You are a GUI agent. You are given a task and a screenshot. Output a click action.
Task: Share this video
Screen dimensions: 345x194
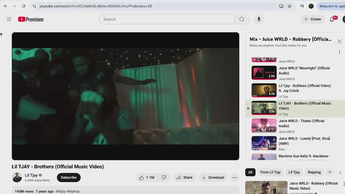pyautogui.click(x=184, y=177)
